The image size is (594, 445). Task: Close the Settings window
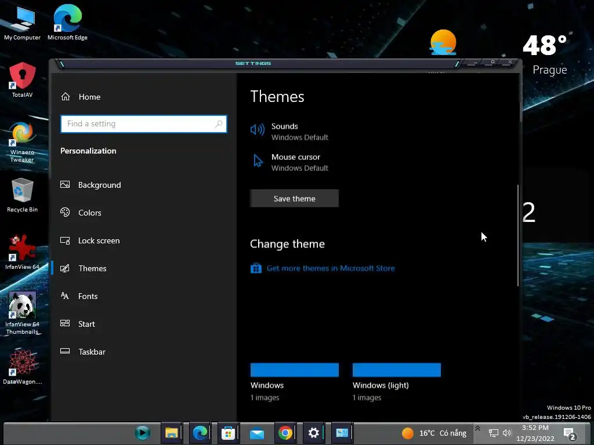(510, 62)
